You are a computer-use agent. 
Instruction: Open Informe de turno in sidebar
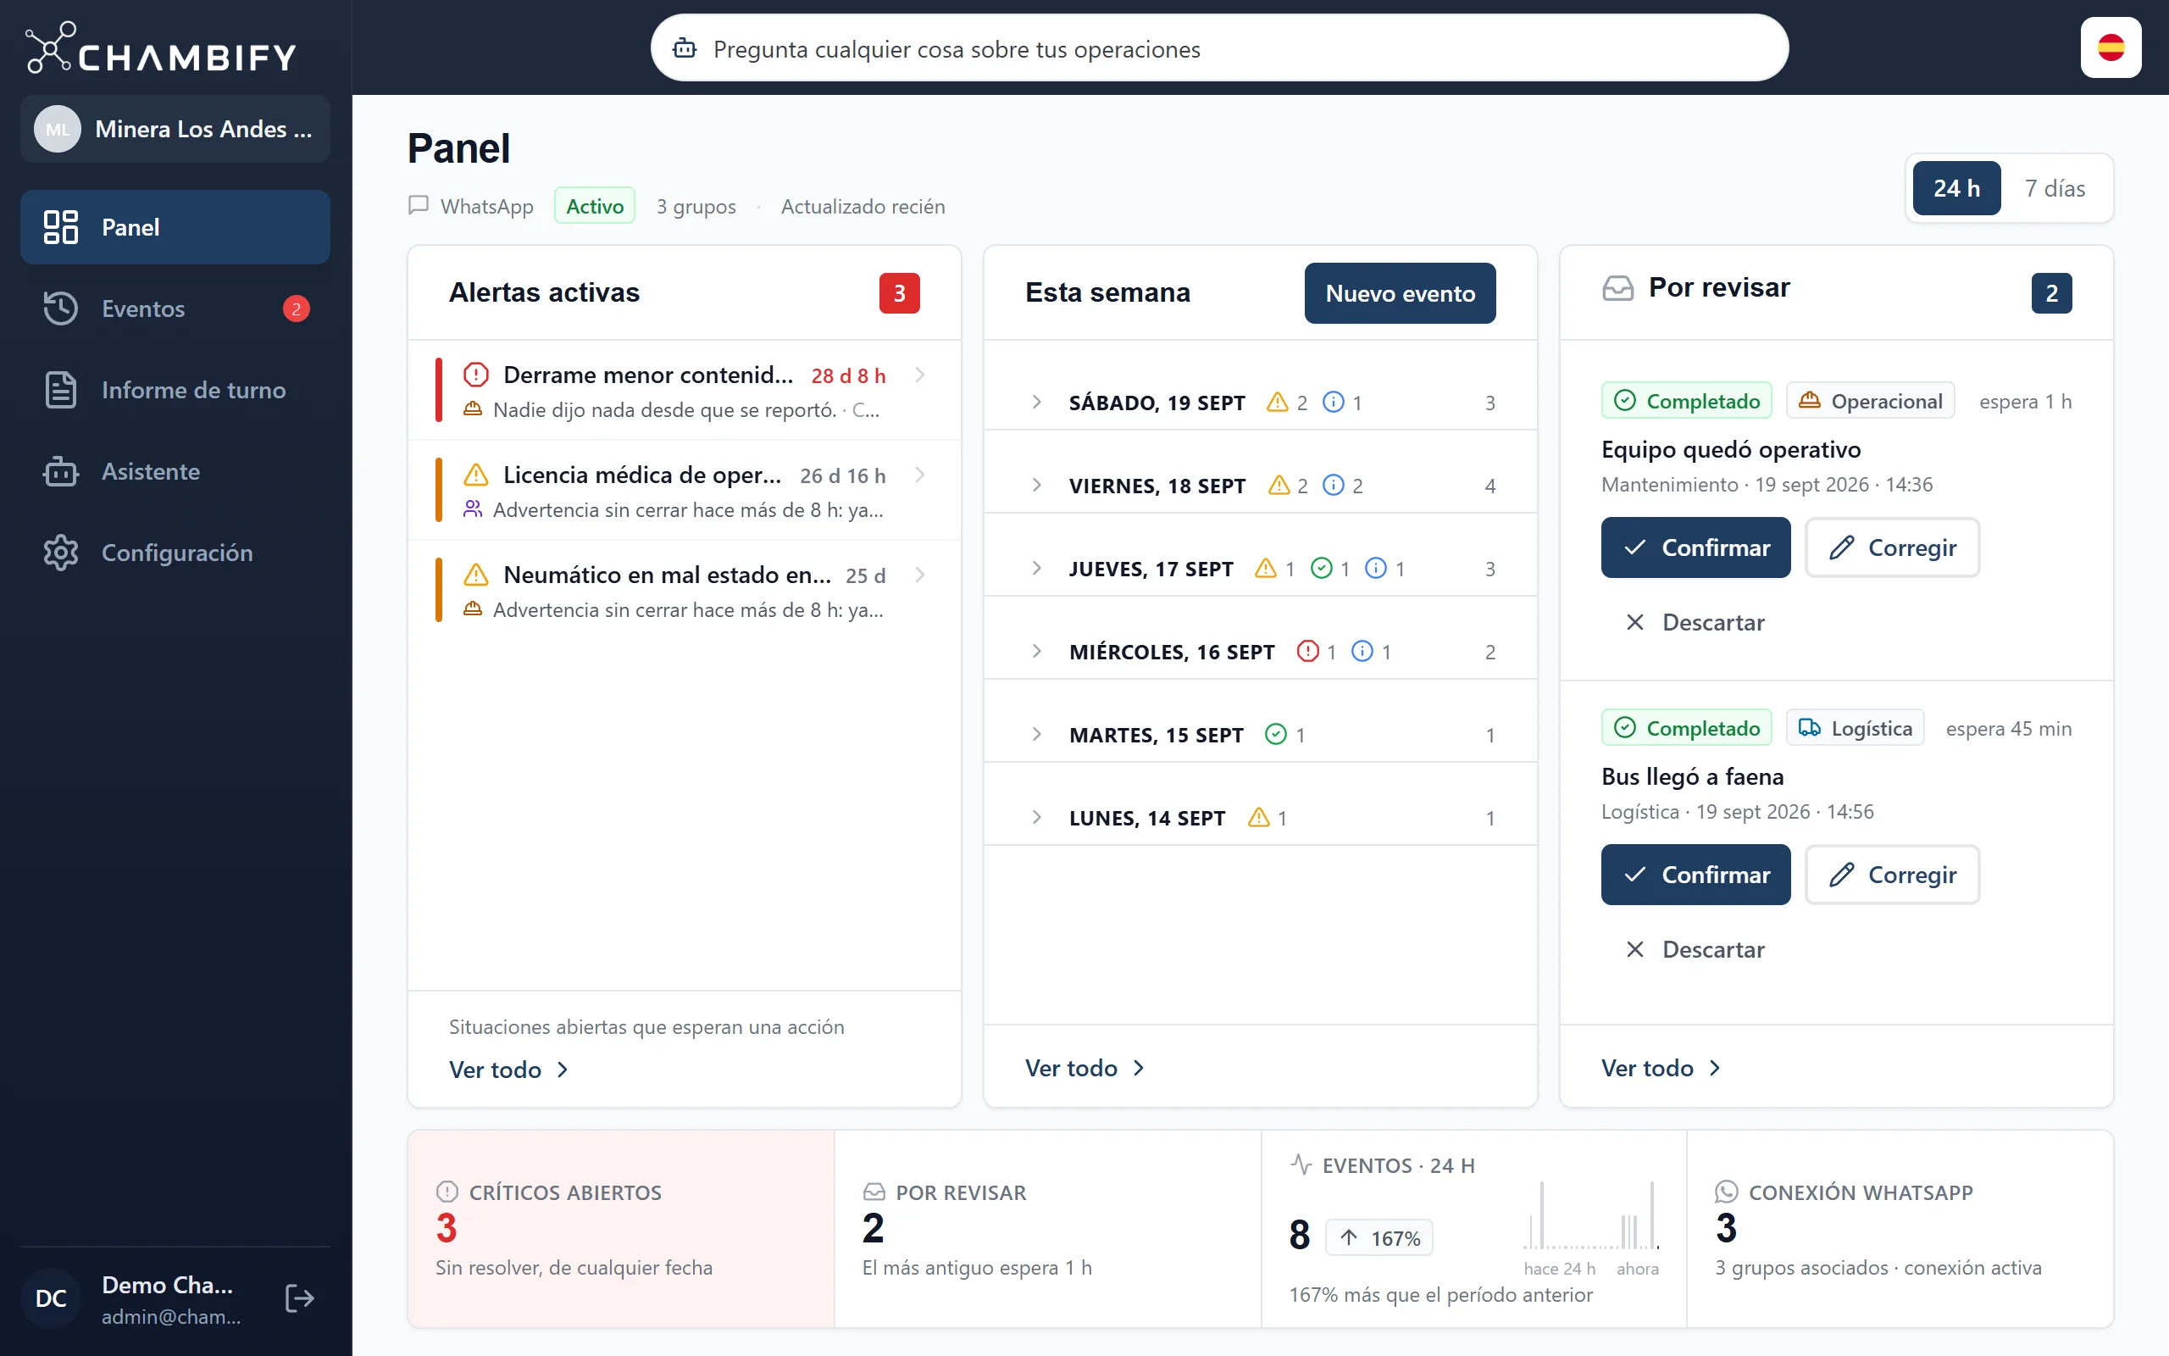click(175, 390)
